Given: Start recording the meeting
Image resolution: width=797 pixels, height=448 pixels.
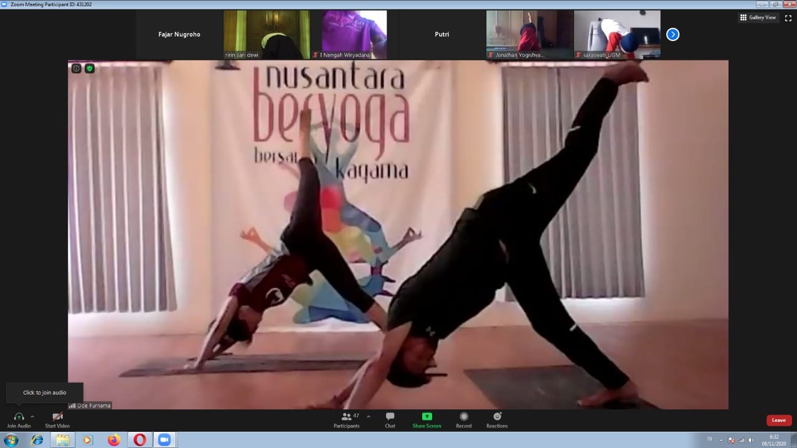Looking at the screenshot, I should click(x=463, y=417).
